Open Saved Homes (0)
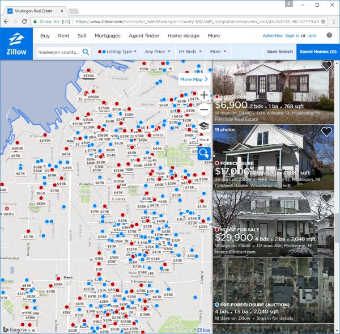The image size is (340, 334). pos(318,52)
